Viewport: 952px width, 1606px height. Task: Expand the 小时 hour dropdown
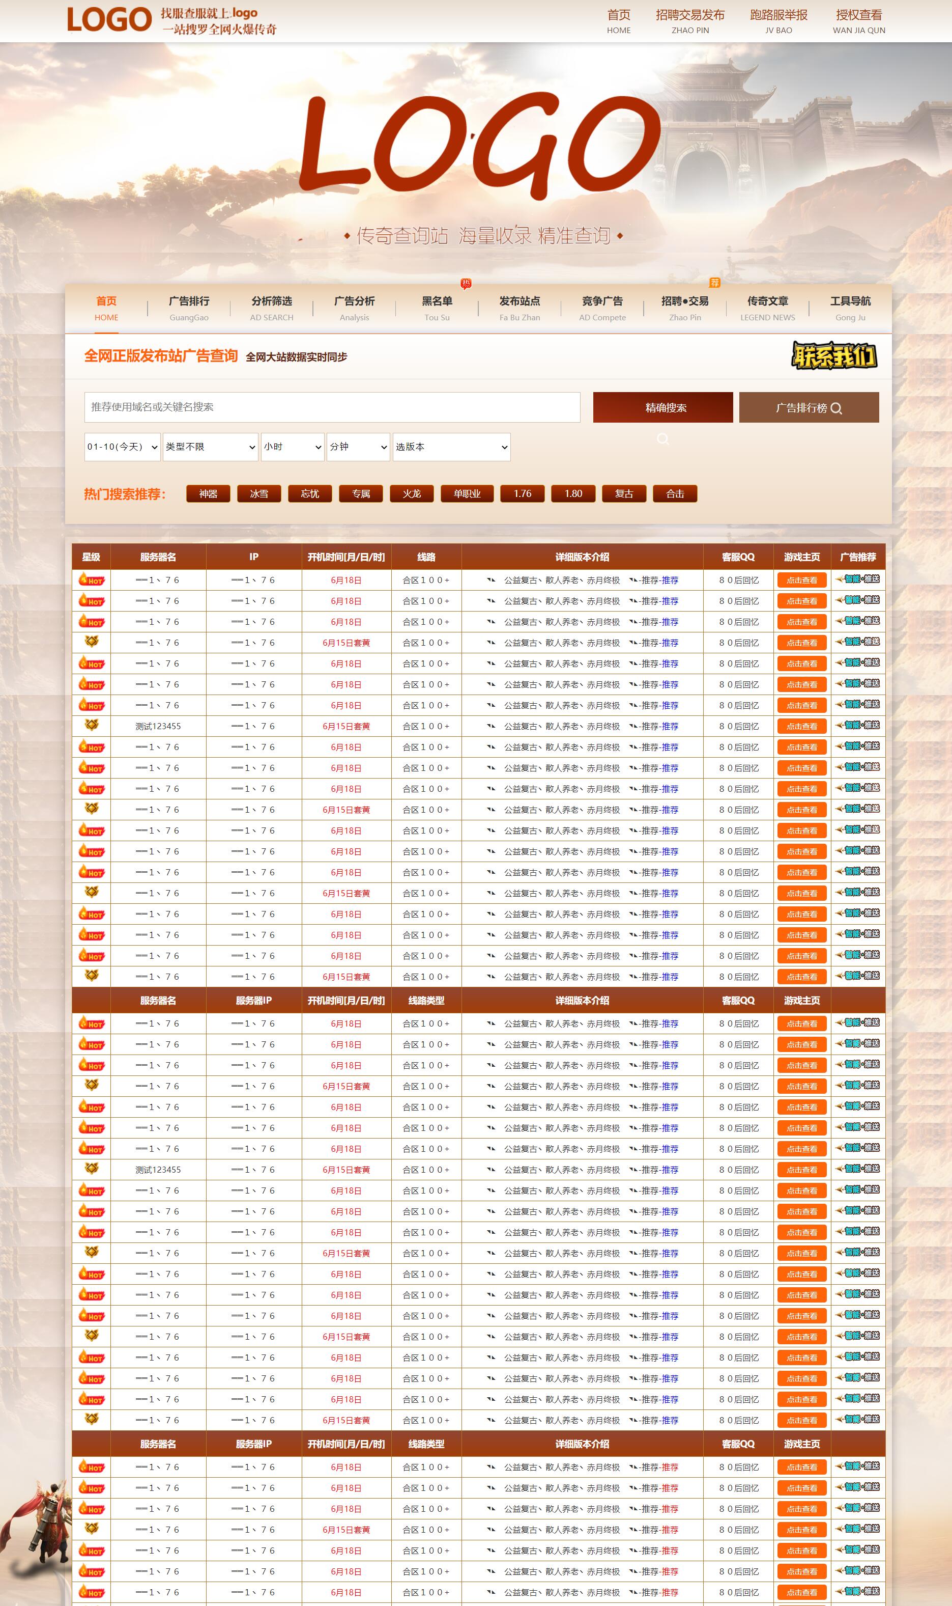[292, 447]
